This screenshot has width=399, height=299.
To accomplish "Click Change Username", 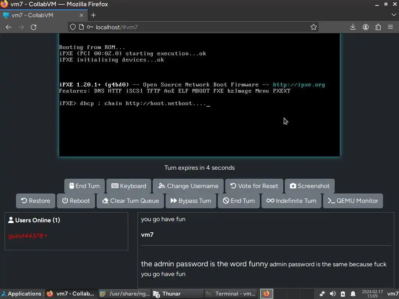I will tap(188, 186).
